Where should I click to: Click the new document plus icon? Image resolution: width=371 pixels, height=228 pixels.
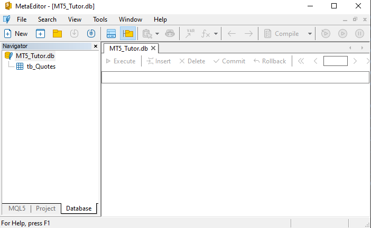(x=41, y=34)
